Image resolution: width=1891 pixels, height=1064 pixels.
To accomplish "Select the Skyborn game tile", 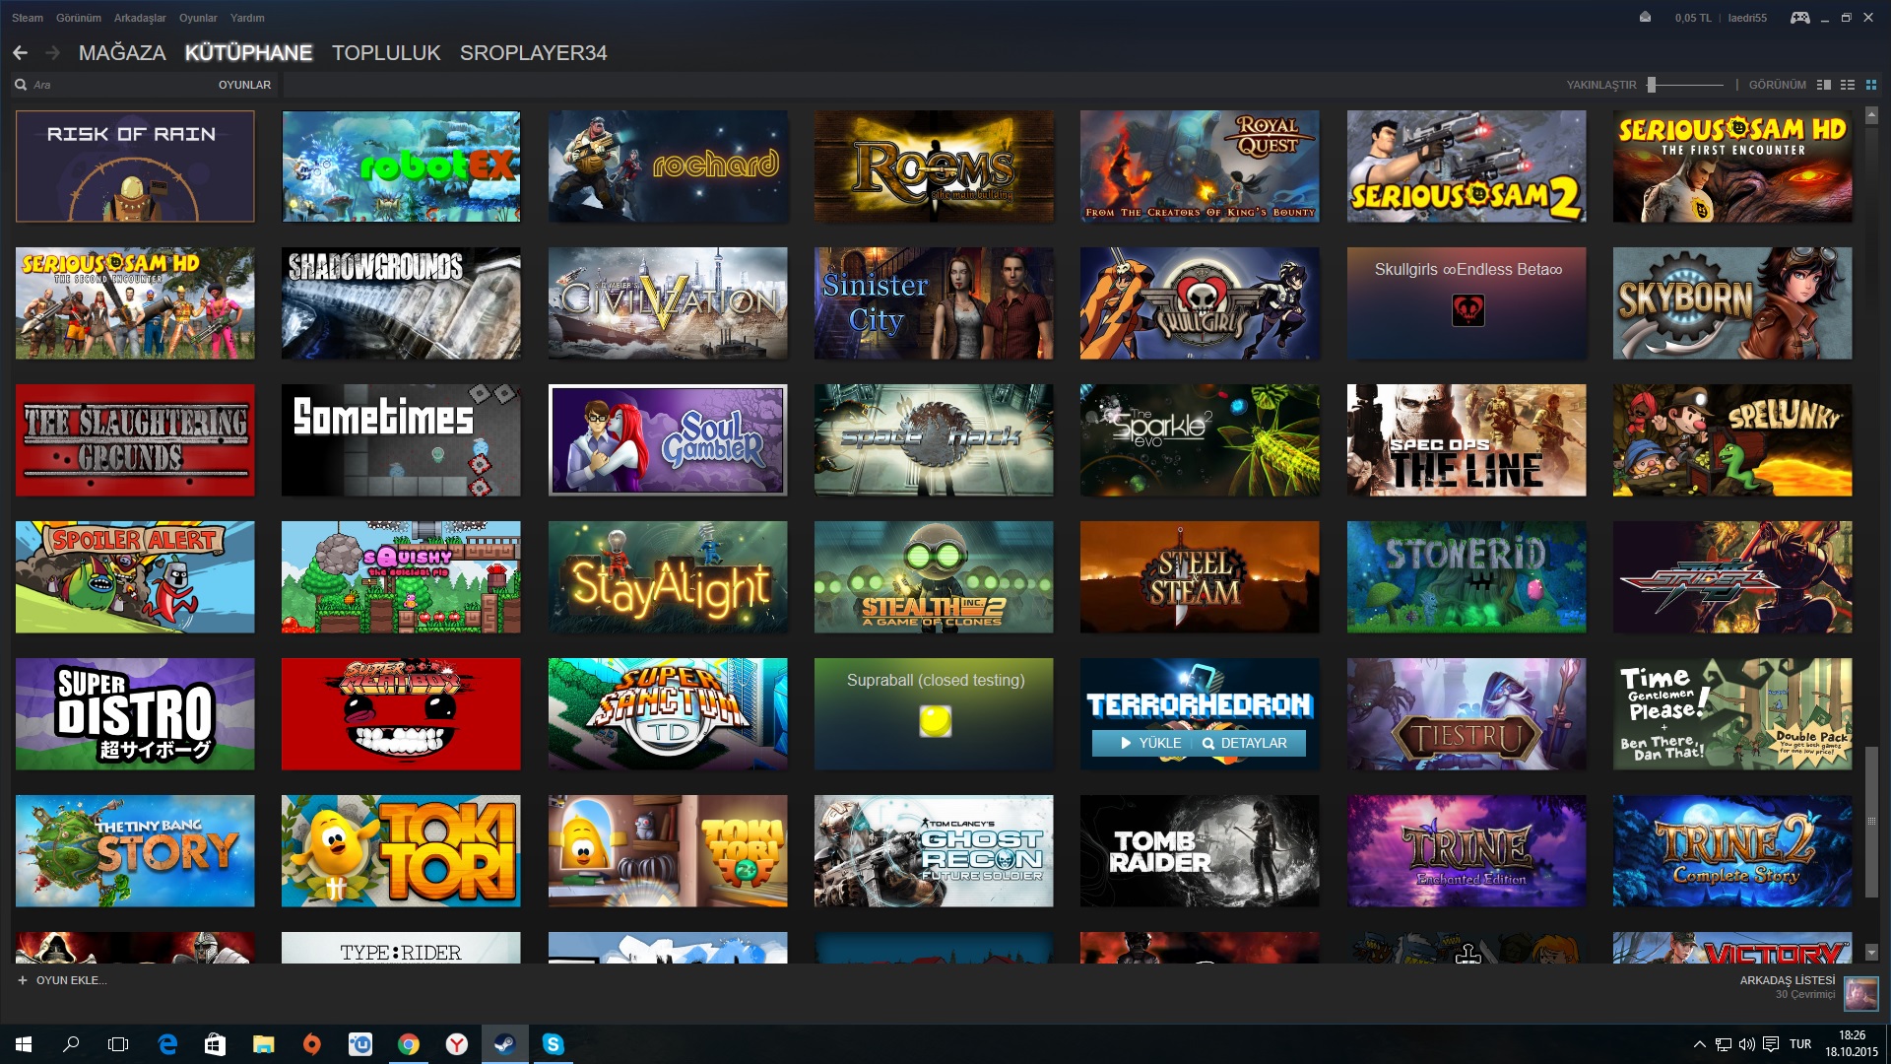I will point(1732,303).
